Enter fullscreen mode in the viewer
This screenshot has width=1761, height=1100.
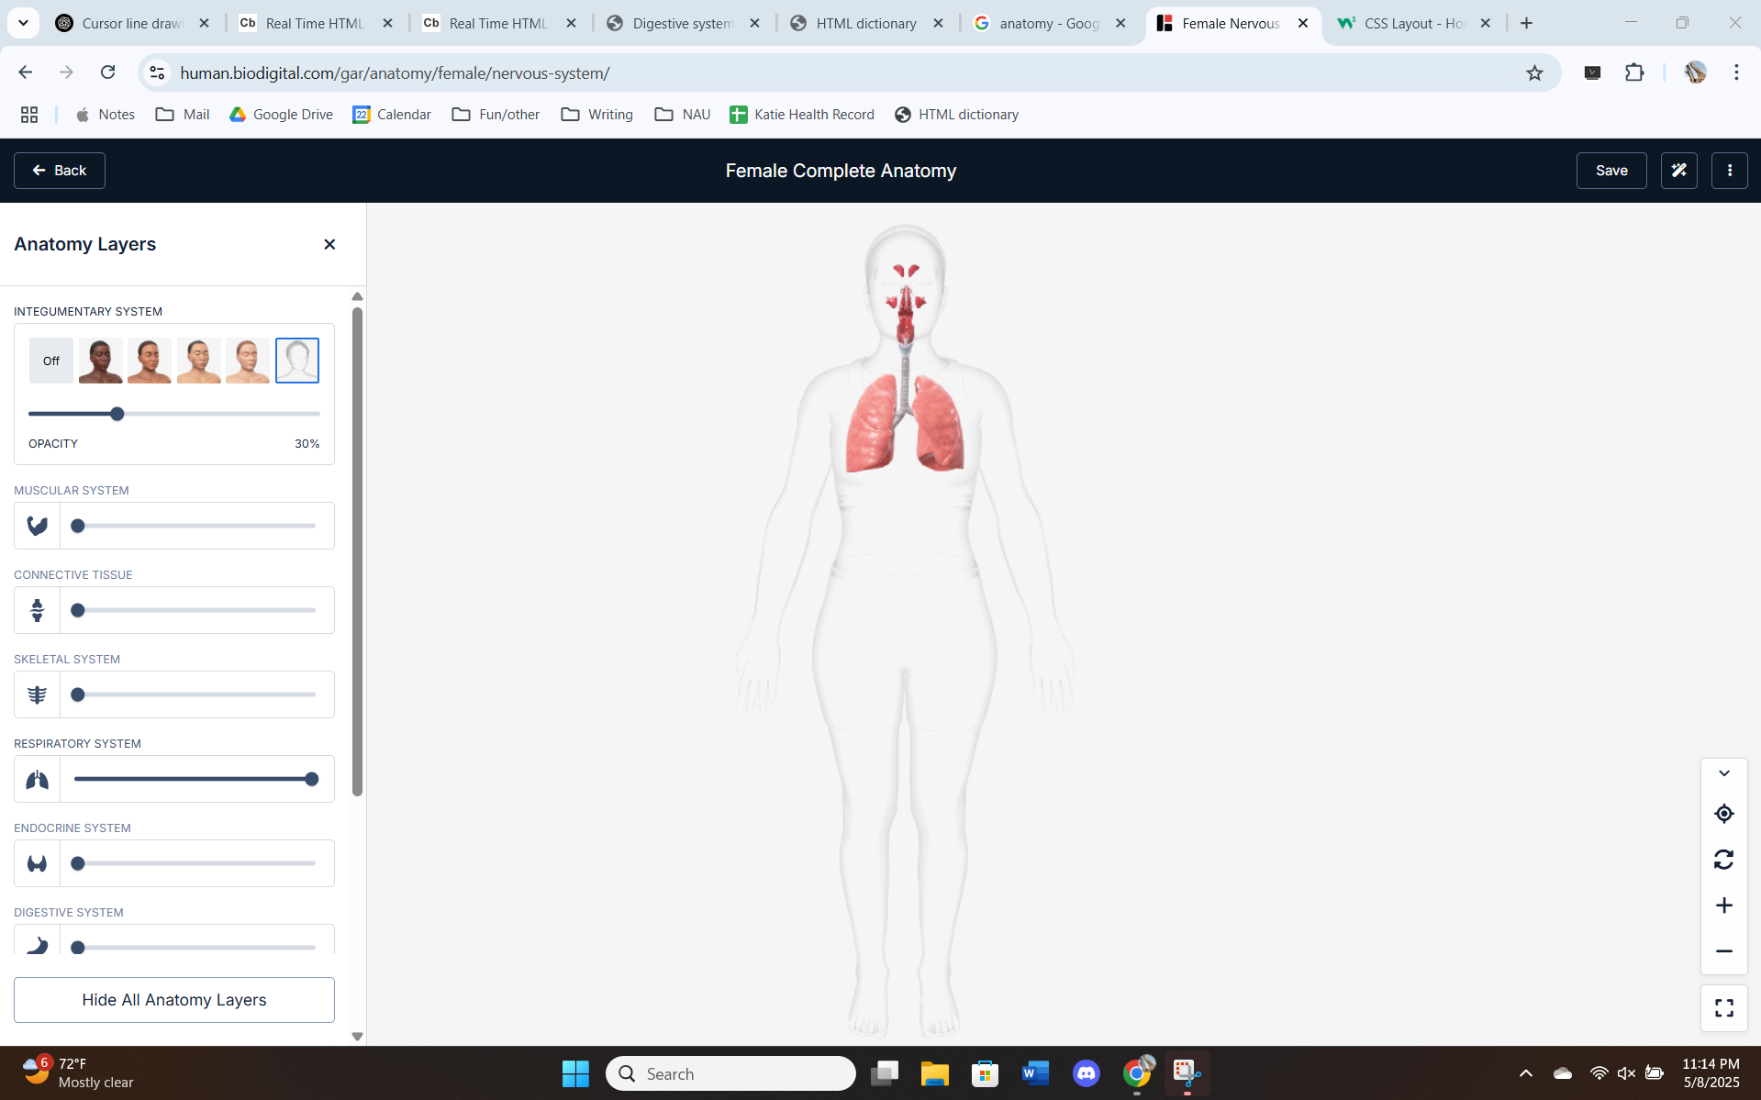[x=1723, y=1008]
